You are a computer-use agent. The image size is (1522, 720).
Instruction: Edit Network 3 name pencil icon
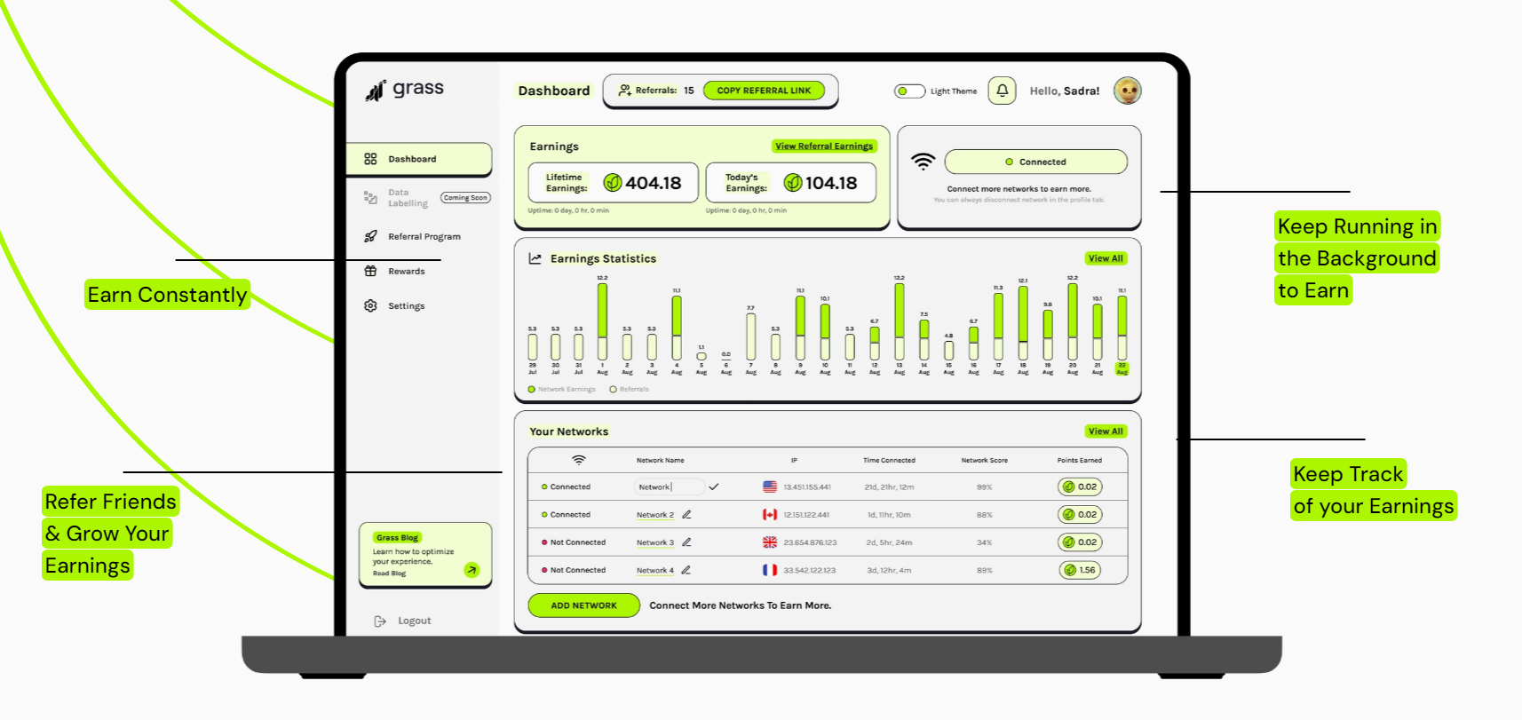[x=686, y=542]
